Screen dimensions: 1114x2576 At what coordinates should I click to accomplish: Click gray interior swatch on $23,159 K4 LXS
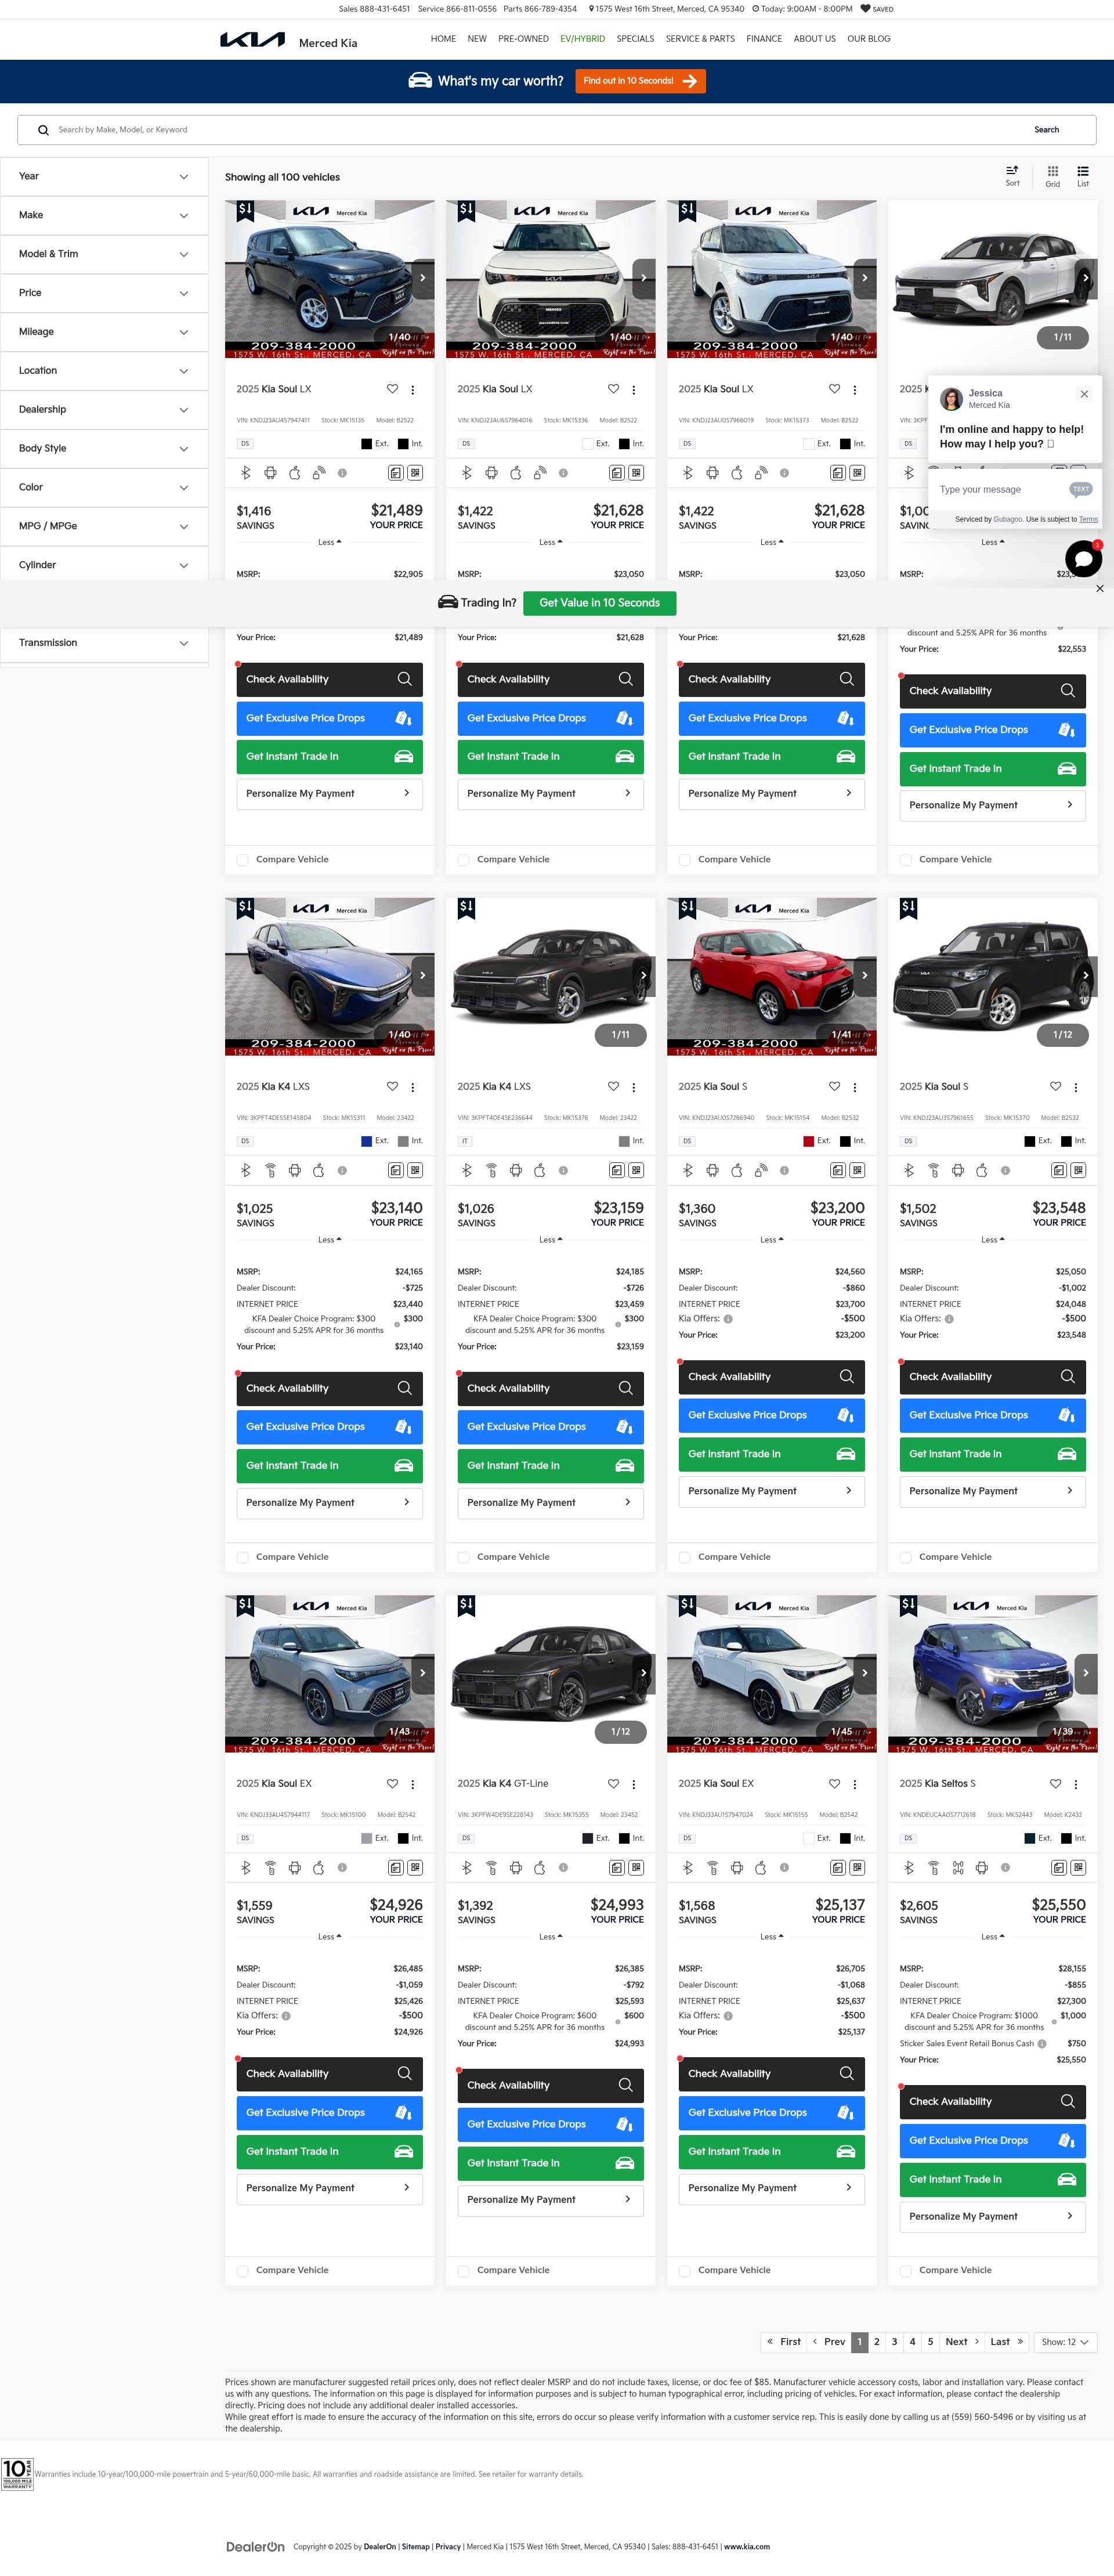[624, 1141]
